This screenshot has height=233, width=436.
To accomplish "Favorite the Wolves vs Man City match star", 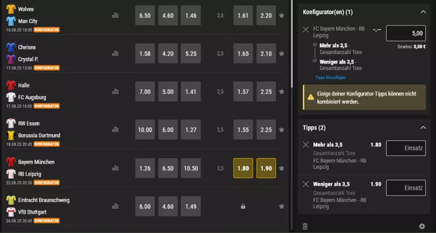I will [282, 15].
